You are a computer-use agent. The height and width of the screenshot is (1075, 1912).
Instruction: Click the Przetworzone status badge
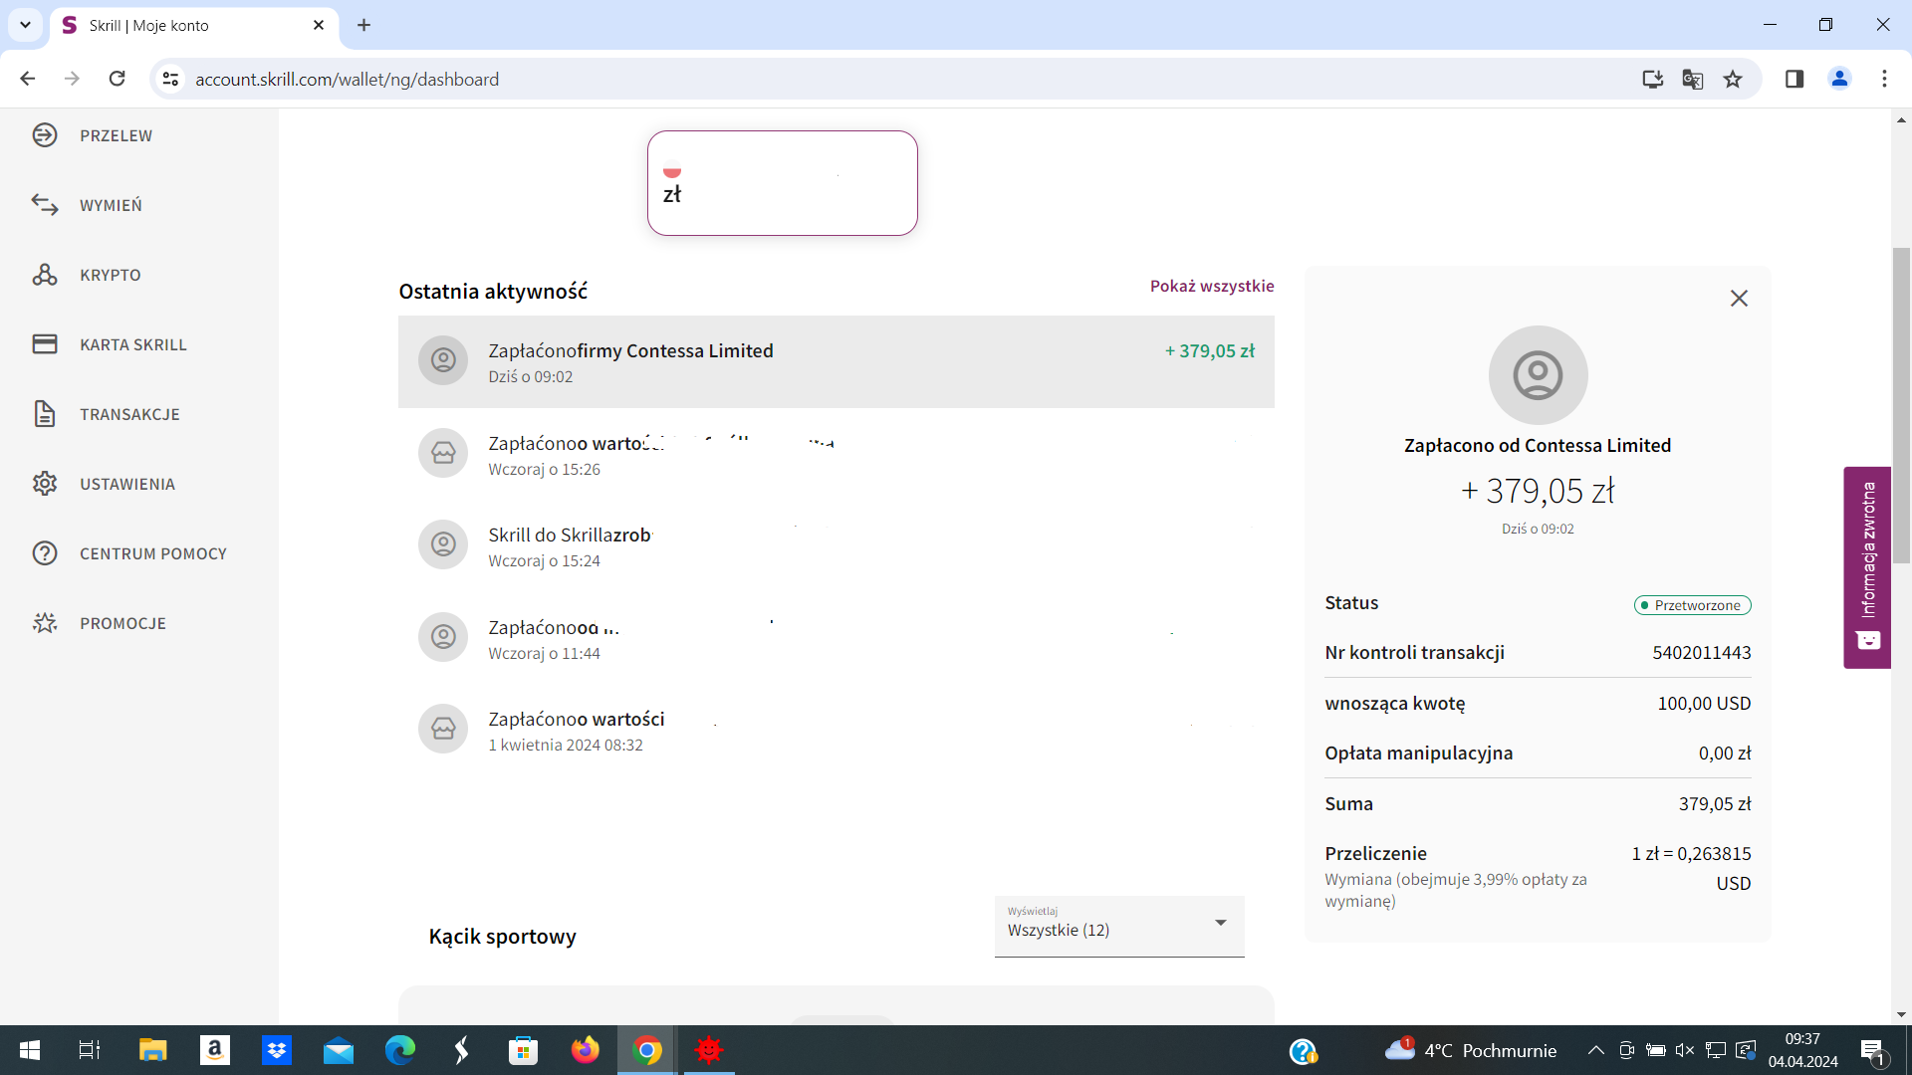click(1692, 605)
